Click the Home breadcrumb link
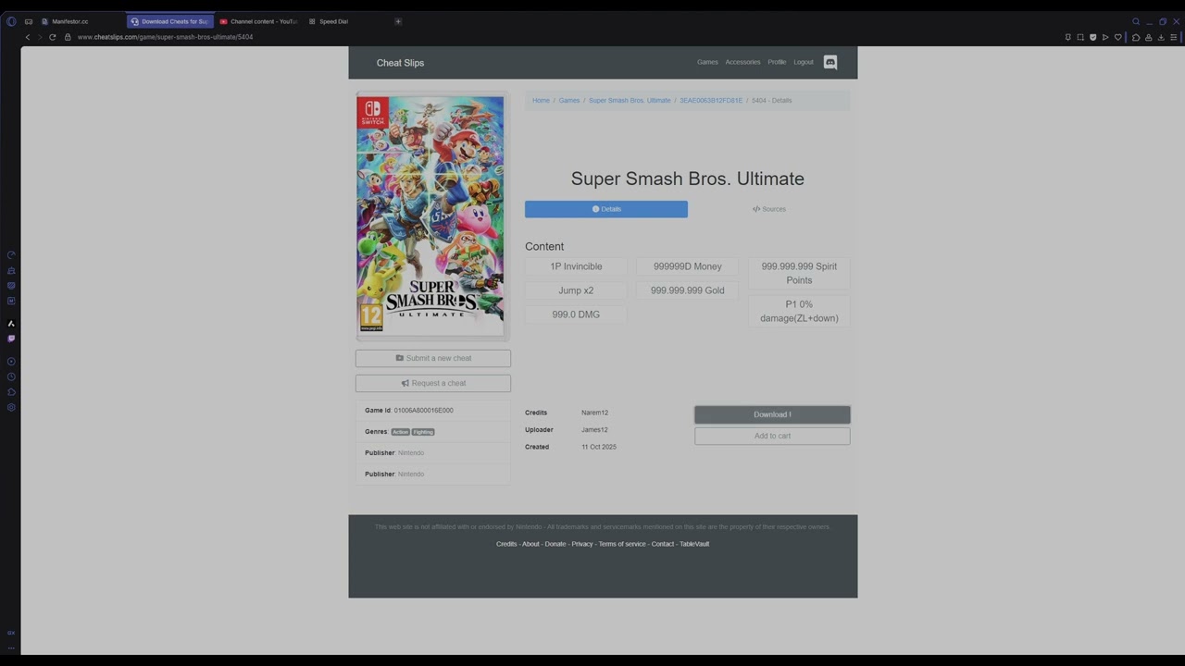This screenshot has width=1185, height=666. 541,100
